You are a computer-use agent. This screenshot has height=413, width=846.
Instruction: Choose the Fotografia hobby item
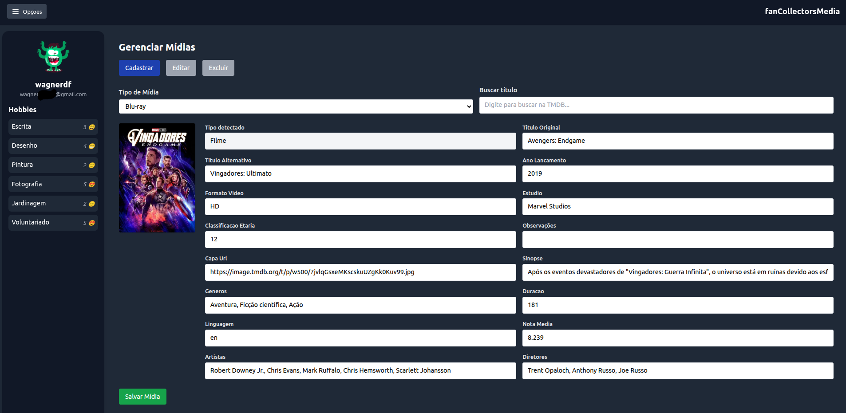click(53, 184)
